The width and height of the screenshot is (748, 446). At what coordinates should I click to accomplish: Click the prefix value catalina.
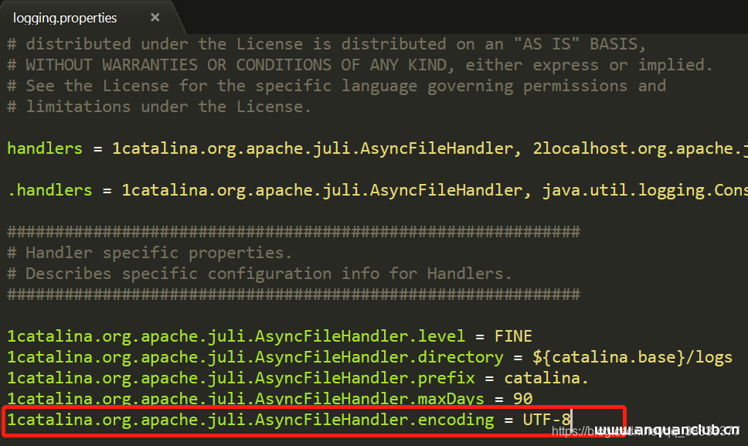(x=546, y=379)
